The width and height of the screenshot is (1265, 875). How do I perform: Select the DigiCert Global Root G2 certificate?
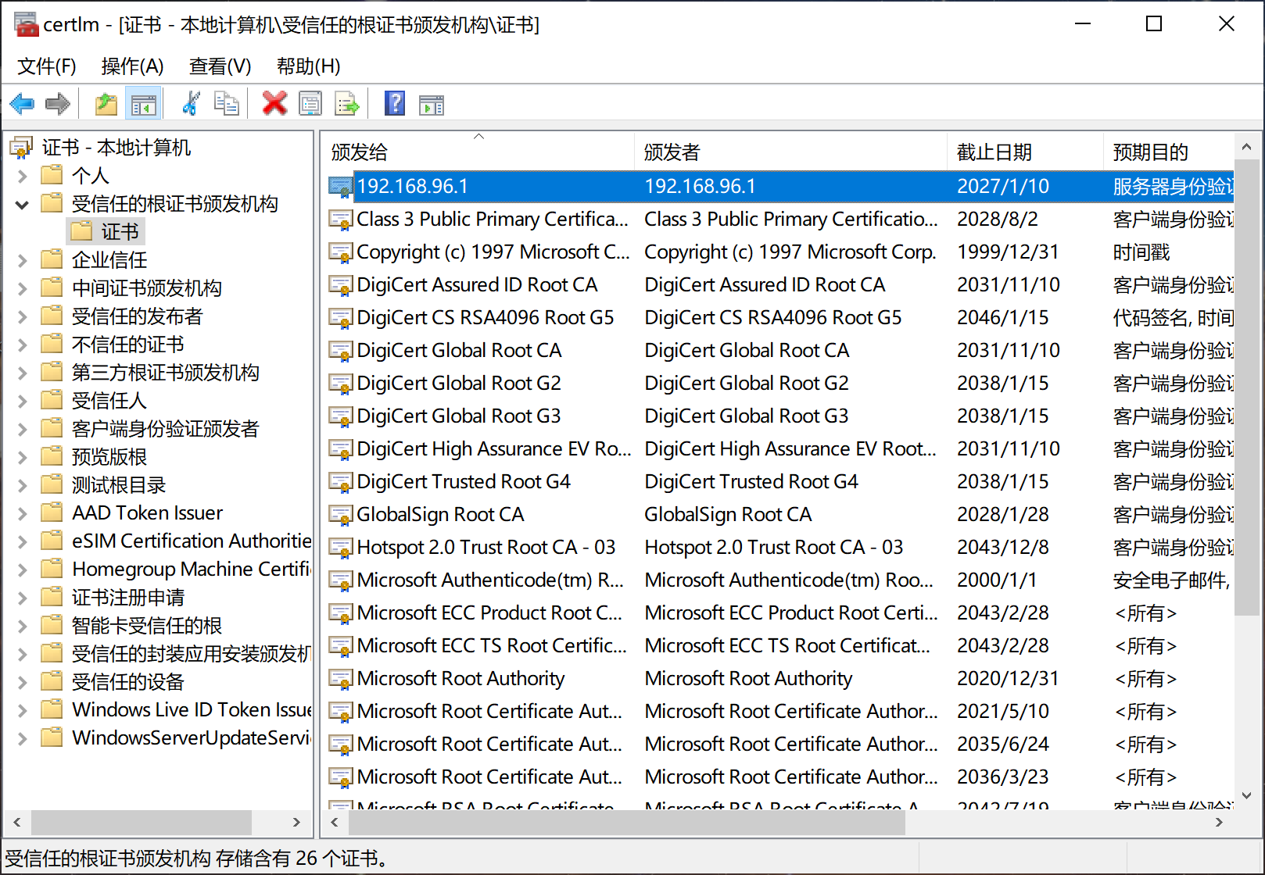click(x=458, y=384)
